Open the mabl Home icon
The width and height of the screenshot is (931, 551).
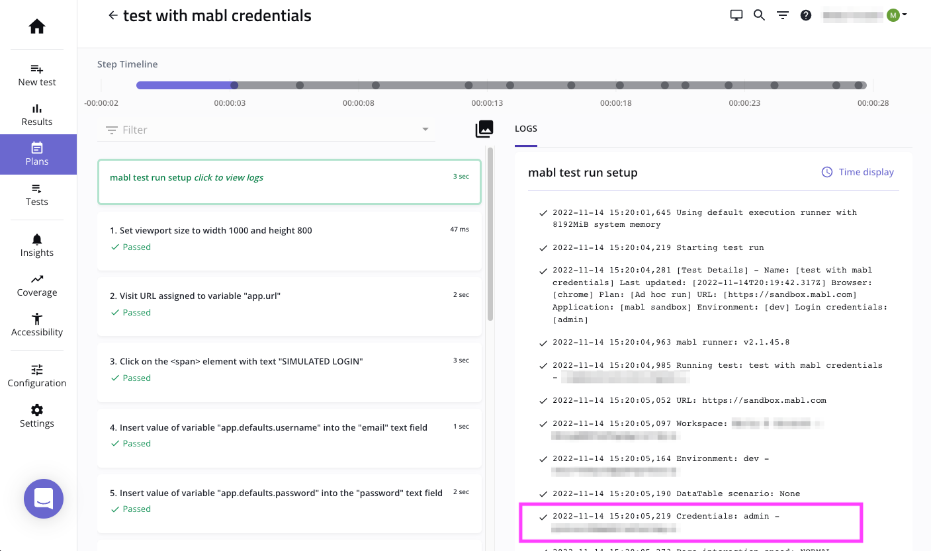(36, 26)
